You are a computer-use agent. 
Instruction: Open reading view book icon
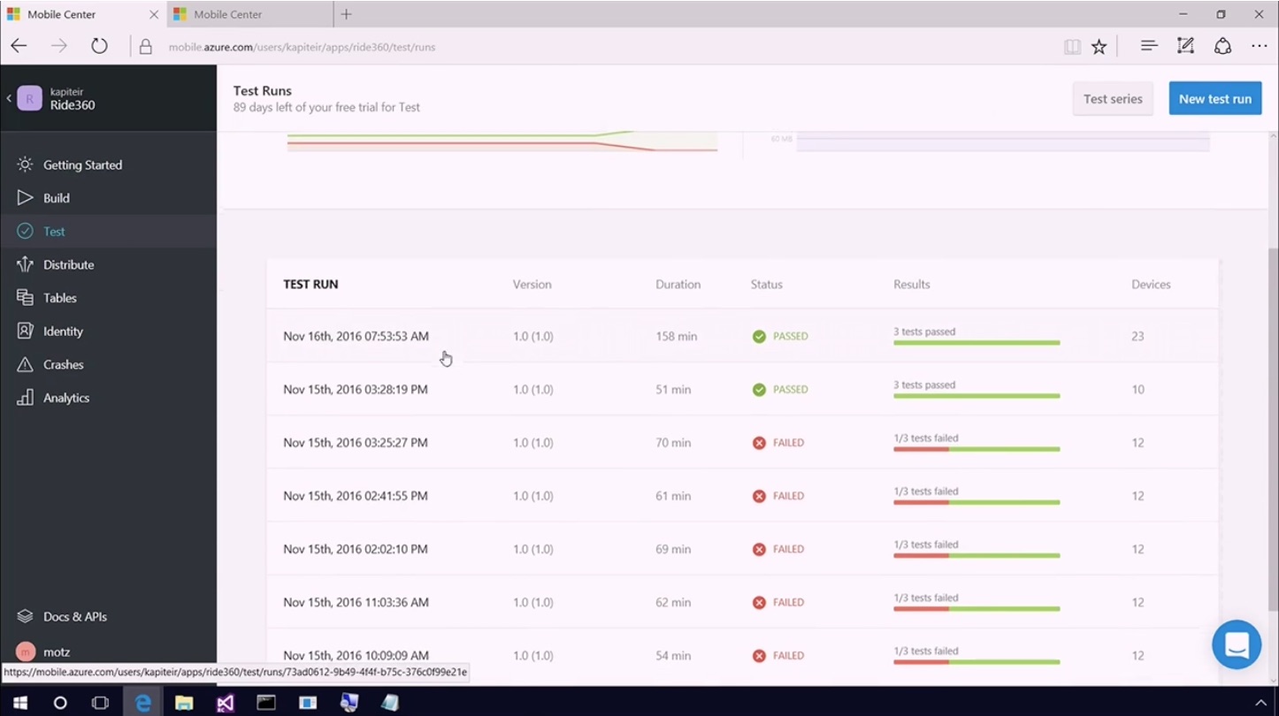pos(1072,47)
